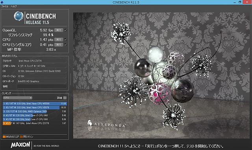Click the orange 'あなたのスコア' legend swatch
Image resolution: width=252 pixels, height=150 pixels.
pyautogui.click(x=4, y=137)
